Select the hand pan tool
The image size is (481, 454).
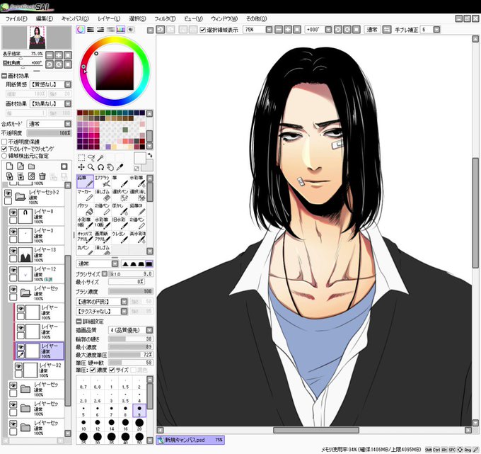[x=110, y=167]
